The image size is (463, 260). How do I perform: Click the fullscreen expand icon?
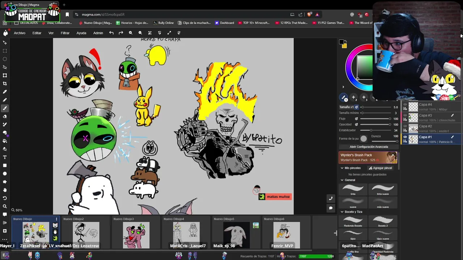click(169, 33)
